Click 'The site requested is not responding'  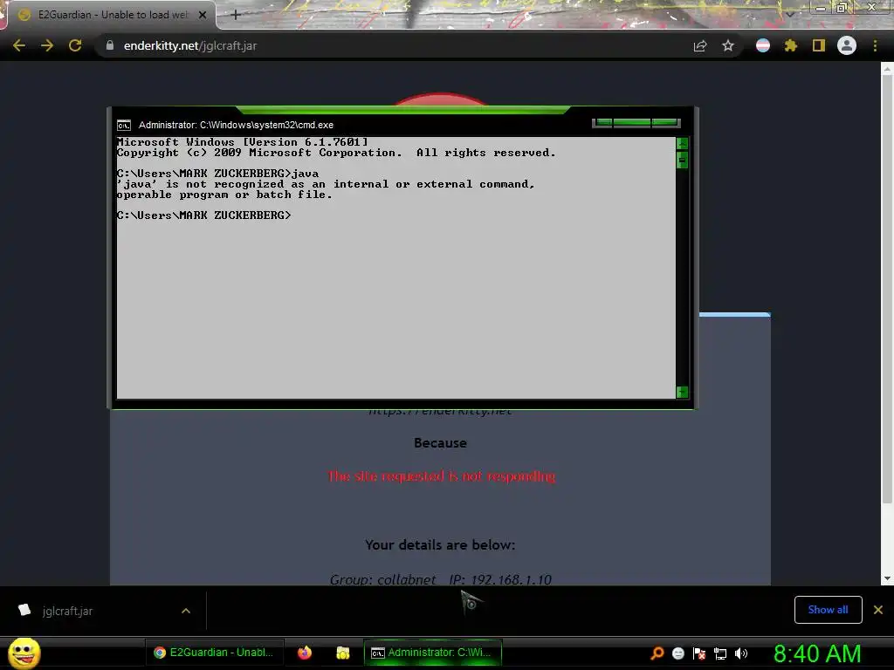[441, 475]
